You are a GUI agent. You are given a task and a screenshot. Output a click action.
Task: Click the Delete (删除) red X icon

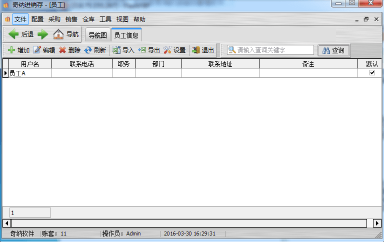62,50
